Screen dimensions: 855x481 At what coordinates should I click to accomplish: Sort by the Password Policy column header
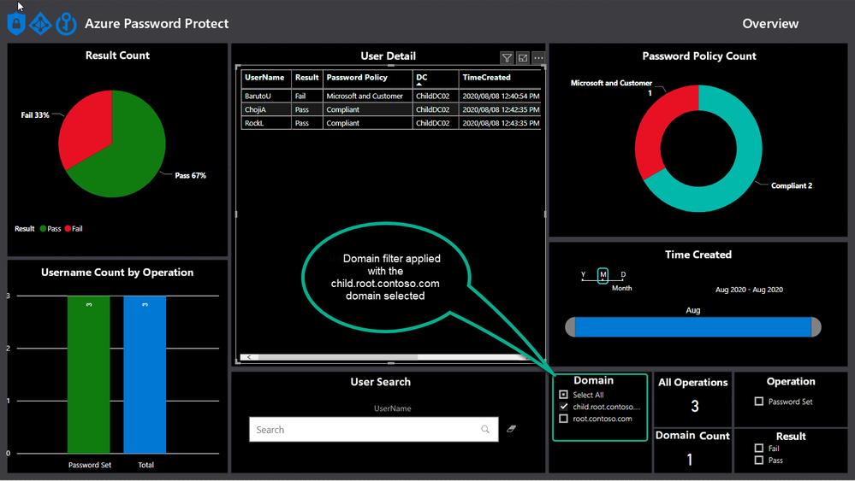pyautogui.click(x=367, y=78)
